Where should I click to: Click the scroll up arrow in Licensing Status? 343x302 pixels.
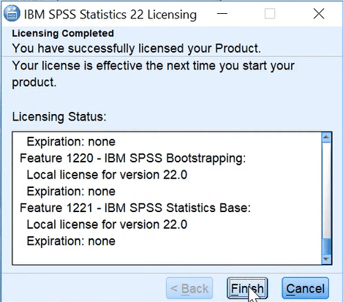326,137
